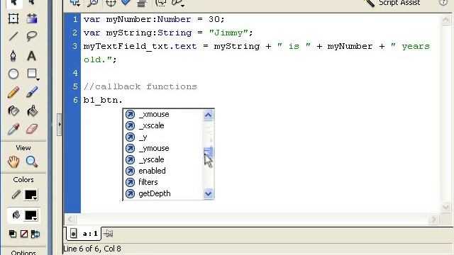Click the "Jimmy" string on line 2
The height and width of the screenshot is (255, 454).
pyautogui.click(x=228, y=33)
